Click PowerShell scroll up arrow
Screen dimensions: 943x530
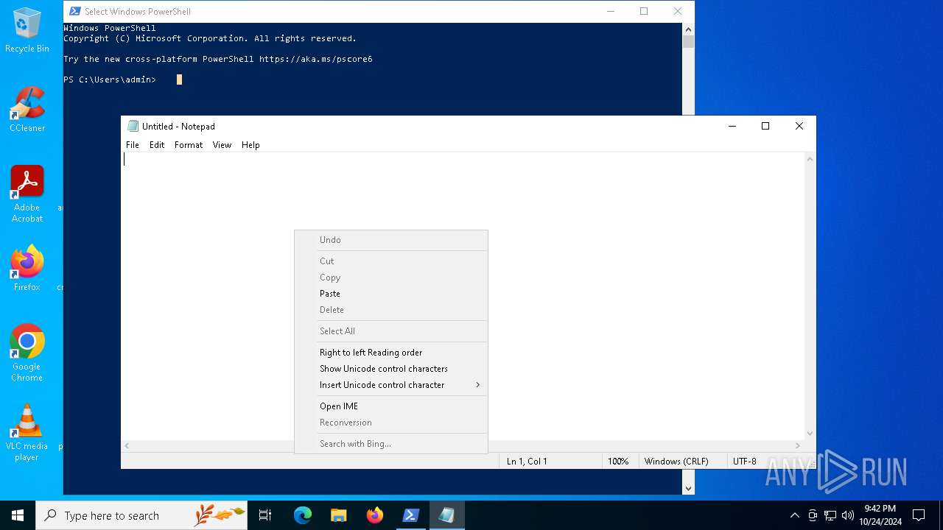click(x=689, y=29)
